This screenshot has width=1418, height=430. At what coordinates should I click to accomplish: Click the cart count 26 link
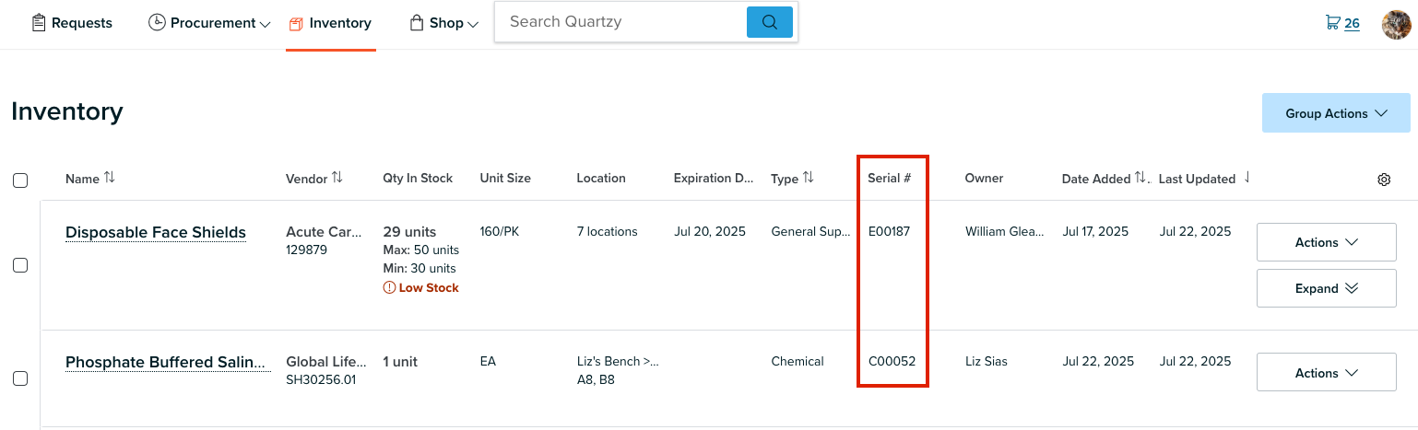(1352, 23)
